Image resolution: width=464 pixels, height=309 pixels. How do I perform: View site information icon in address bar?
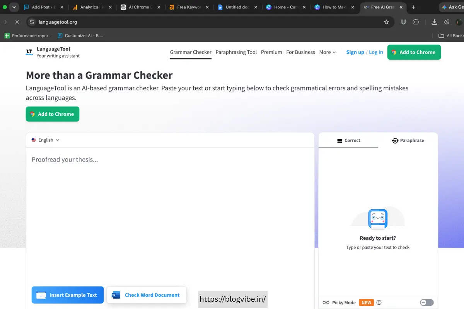click(x=32, y=22)
